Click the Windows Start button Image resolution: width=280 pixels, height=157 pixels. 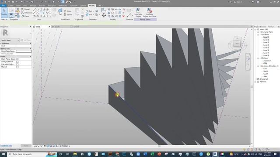tap(3, 154)
